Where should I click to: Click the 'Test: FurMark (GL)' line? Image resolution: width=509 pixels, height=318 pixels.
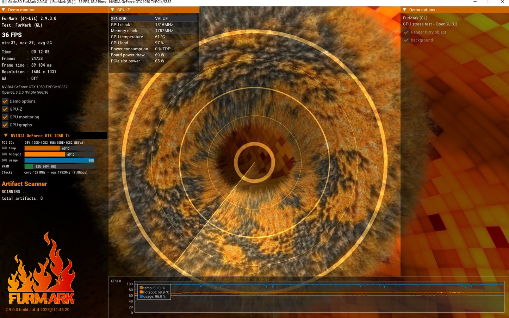pos(22,25)
